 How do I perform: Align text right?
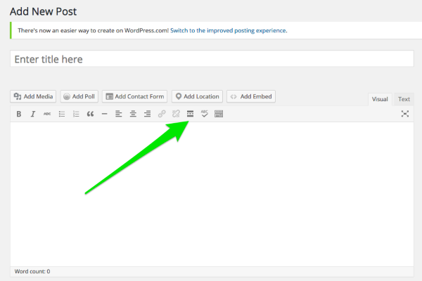[147, 114]
